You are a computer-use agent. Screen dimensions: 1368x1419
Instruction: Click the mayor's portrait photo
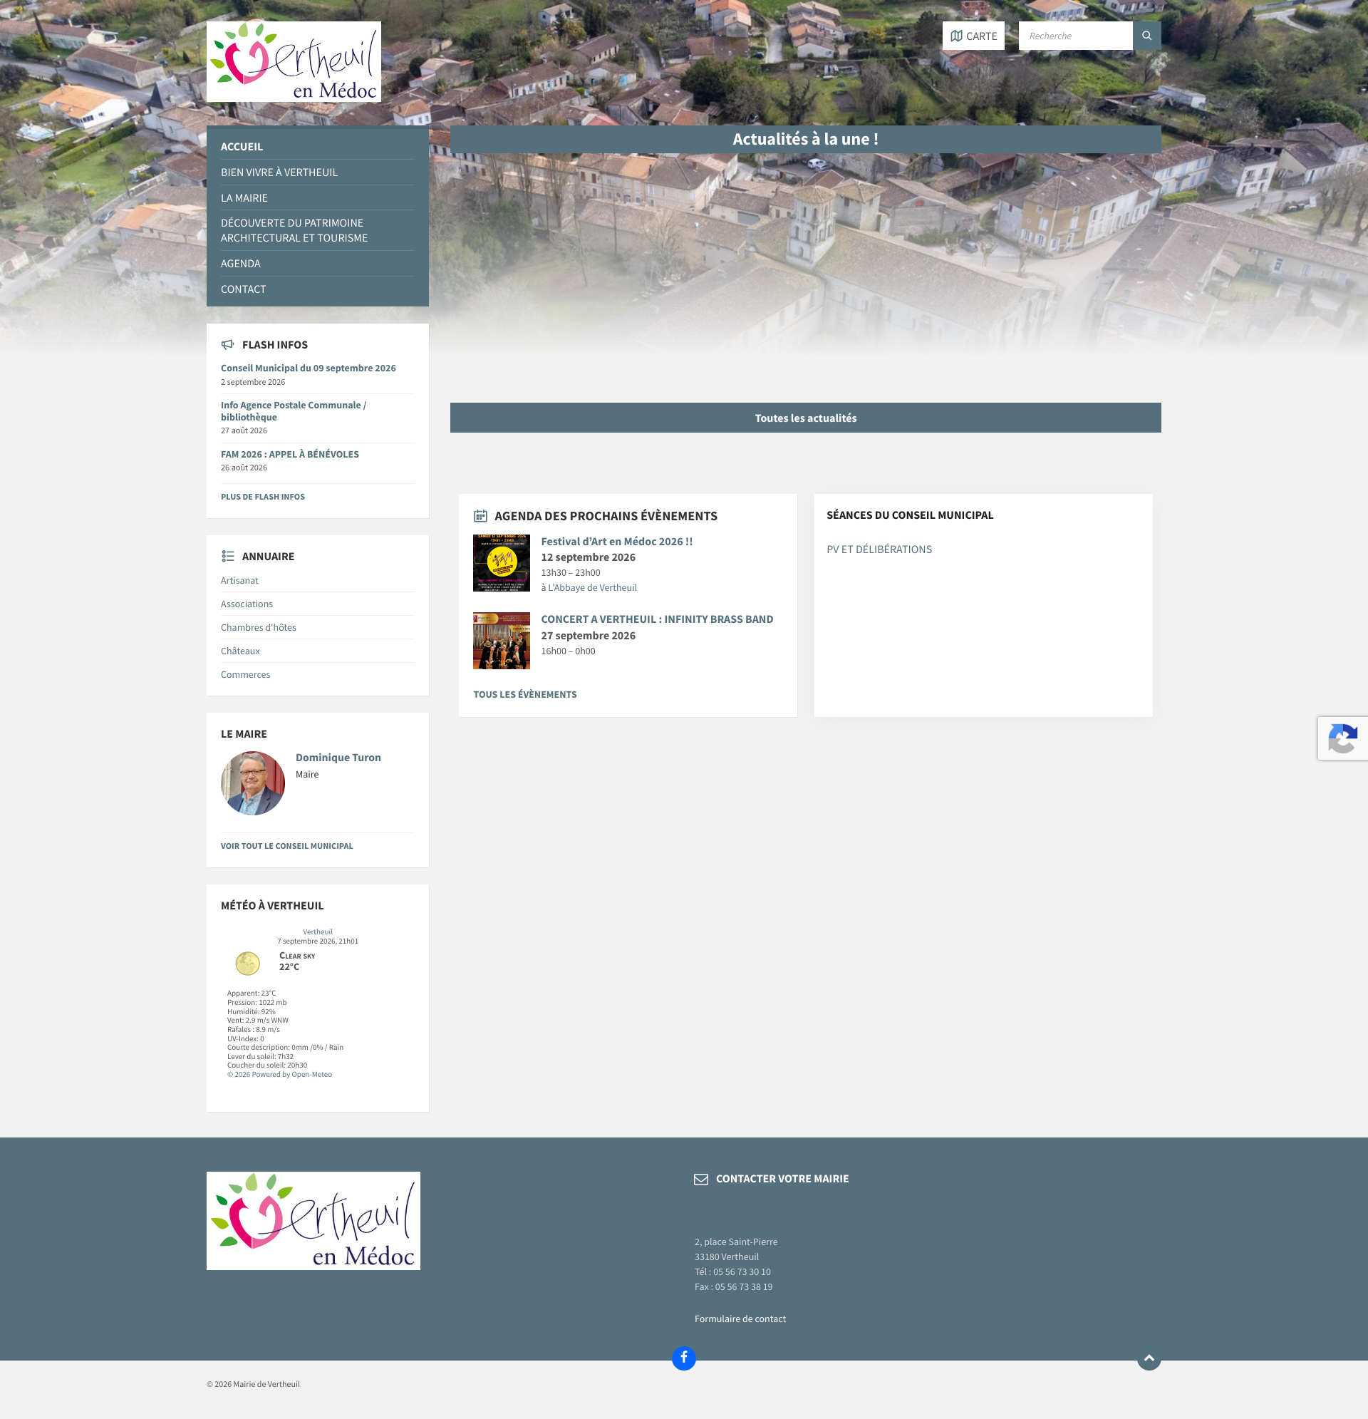tap(253, 783)
